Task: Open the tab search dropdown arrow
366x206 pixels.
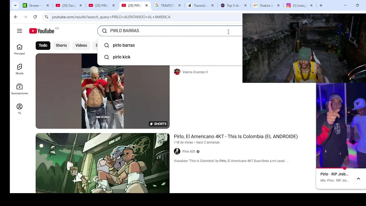Action: coord(15,5)
